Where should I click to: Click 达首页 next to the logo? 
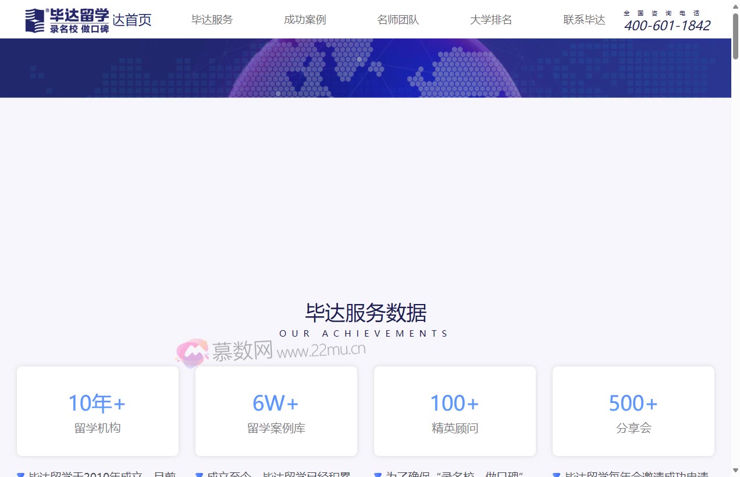[131, 19]
